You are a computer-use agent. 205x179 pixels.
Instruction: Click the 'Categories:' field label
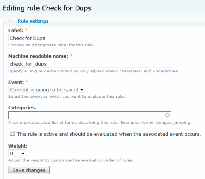[22, 107]
